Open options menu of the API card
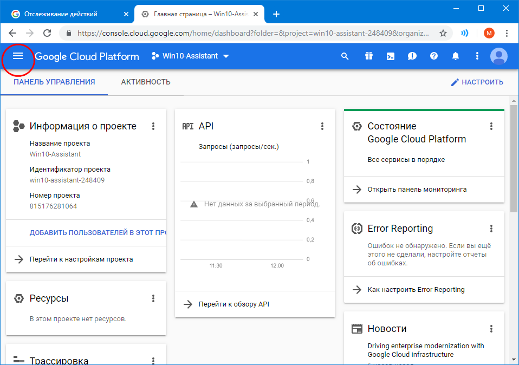The width and height of the screenshot is (519, 365). click(x=322, y=126)
